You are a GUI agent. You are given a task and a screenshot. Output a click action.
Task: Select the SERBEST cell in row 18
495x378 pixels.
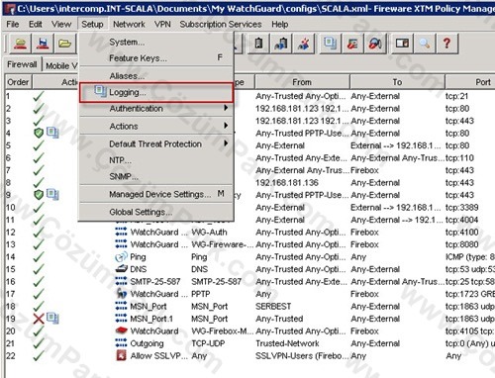[273, 306]
